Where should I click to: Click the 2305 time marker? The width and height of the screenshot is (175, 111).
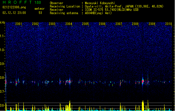point(85,24)
